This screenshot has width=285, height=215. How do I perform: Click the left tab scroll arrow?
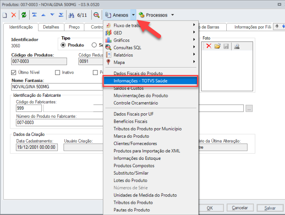(x=277, y=26)
